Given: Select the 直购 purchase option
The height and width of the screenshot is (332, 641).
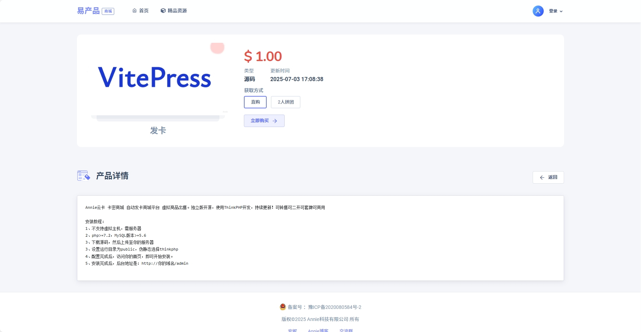Looking at the screenshot, I should (x=255, y=102).
